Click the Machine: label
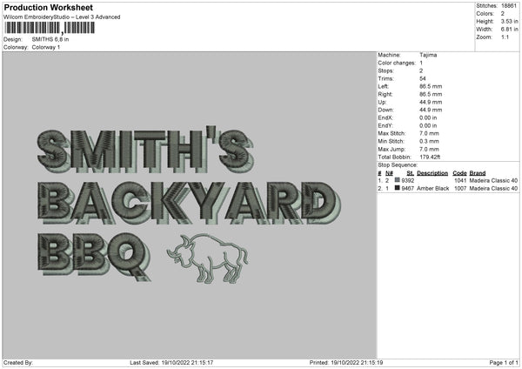The image size is (522, 369). point(389,55)
